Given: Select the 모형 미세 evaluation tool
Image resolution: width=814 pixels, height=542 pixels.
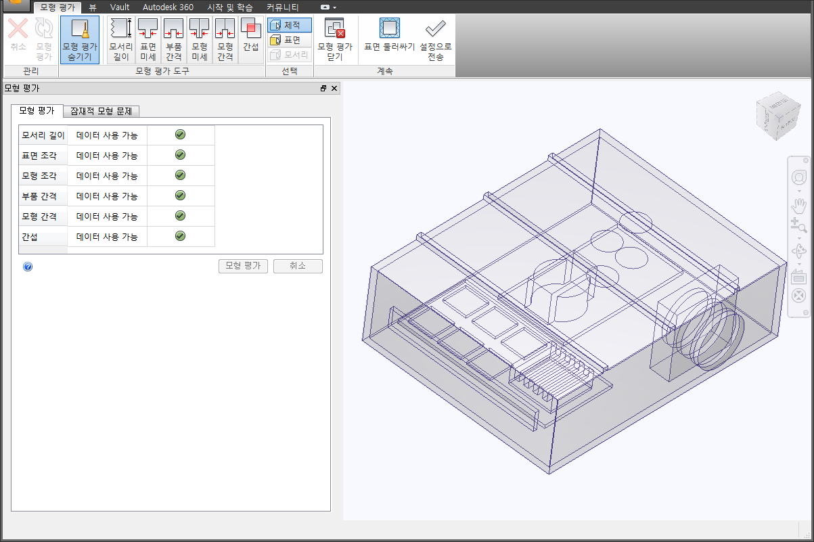Looking at the screenshot, I should [x=200, y=40].
